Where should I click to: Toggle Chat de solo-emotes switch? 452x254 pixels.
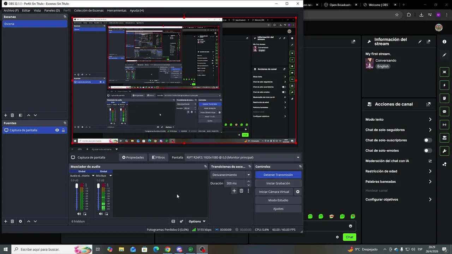(428, 151)
